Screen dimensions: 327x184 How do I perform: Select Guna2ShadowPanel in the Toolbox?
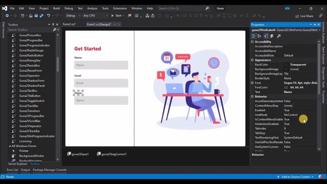pyautogui.click(x=32, y=86)
